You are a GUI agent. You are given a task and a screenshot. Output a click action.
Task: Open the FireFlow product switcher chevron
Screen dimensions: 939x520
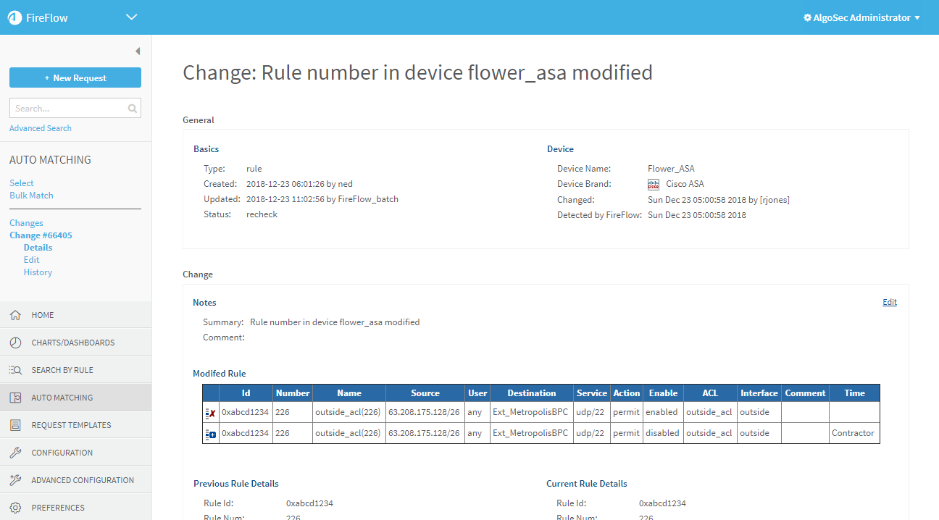click(x=131, y=17)
